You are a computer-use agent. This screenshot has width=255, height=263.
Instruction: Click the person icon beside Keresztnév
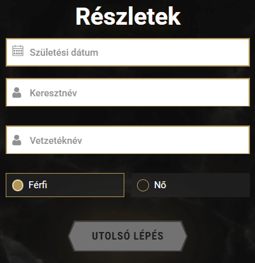tap(16, 93)
